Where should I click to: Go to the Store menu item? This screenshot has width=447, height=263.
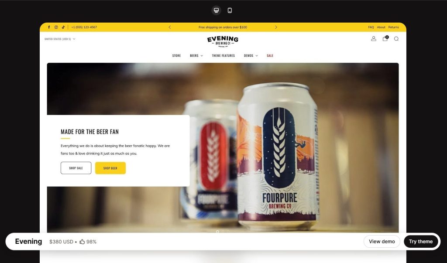pos(176,55)
